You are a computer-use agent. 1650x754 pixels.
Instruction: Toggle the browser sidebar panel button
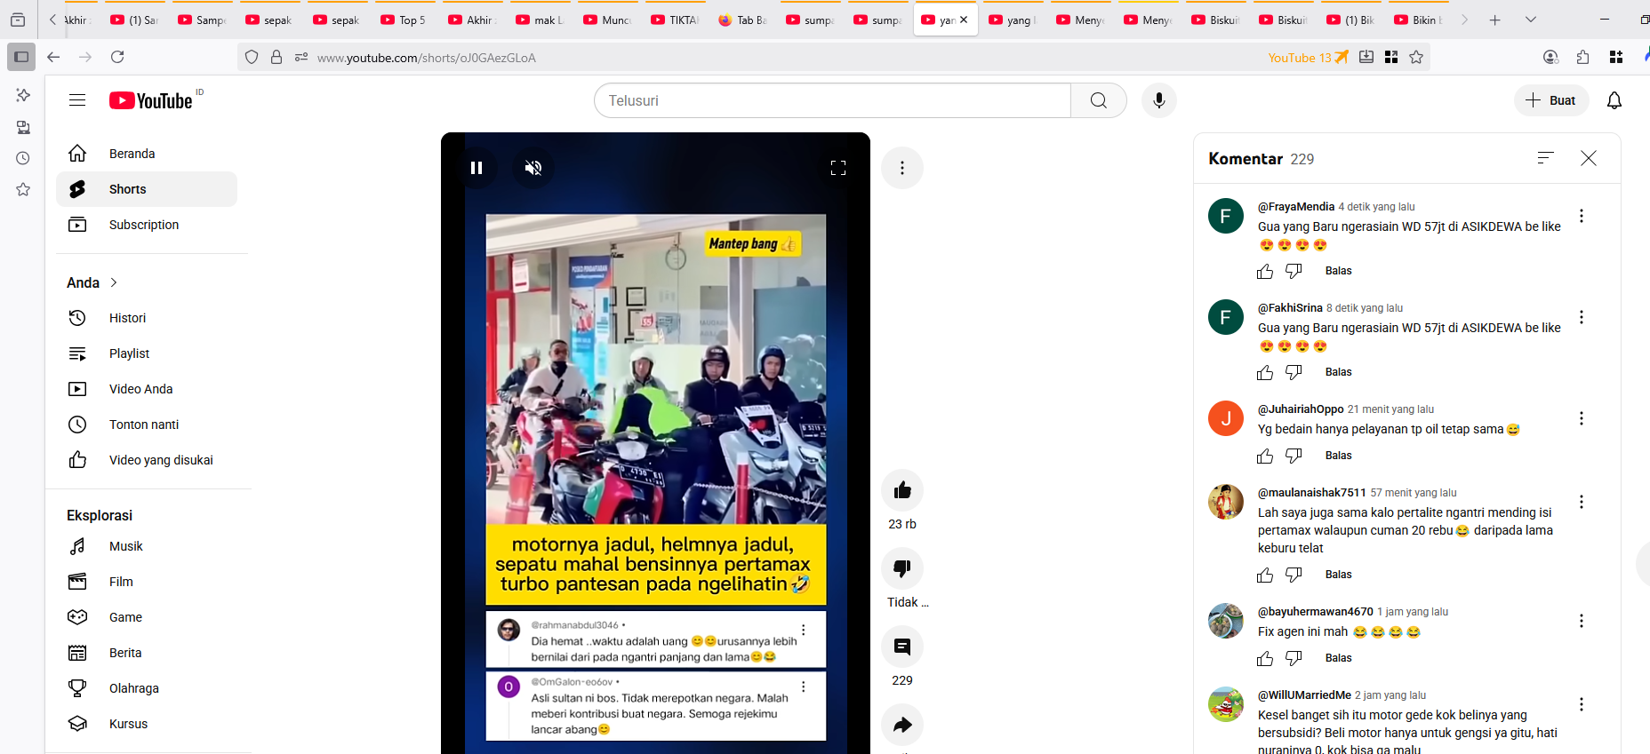pos(21,57)
